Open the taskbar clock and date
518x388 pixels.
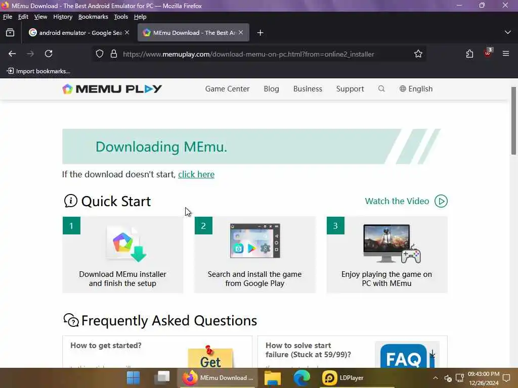tap(483, 378)
